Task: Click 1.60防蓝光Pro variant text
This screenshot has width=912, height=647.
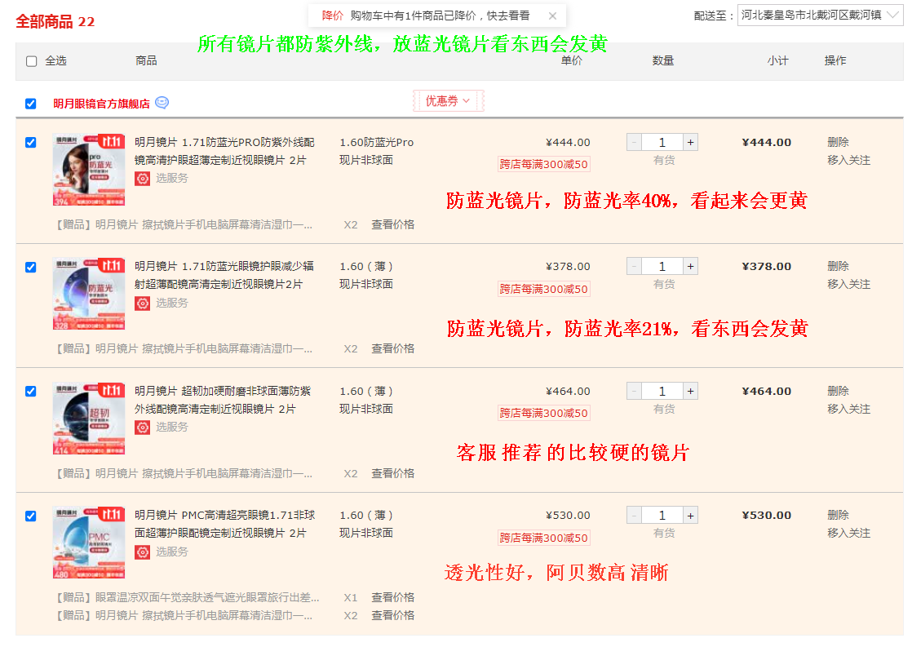Action: coord(377,143)
